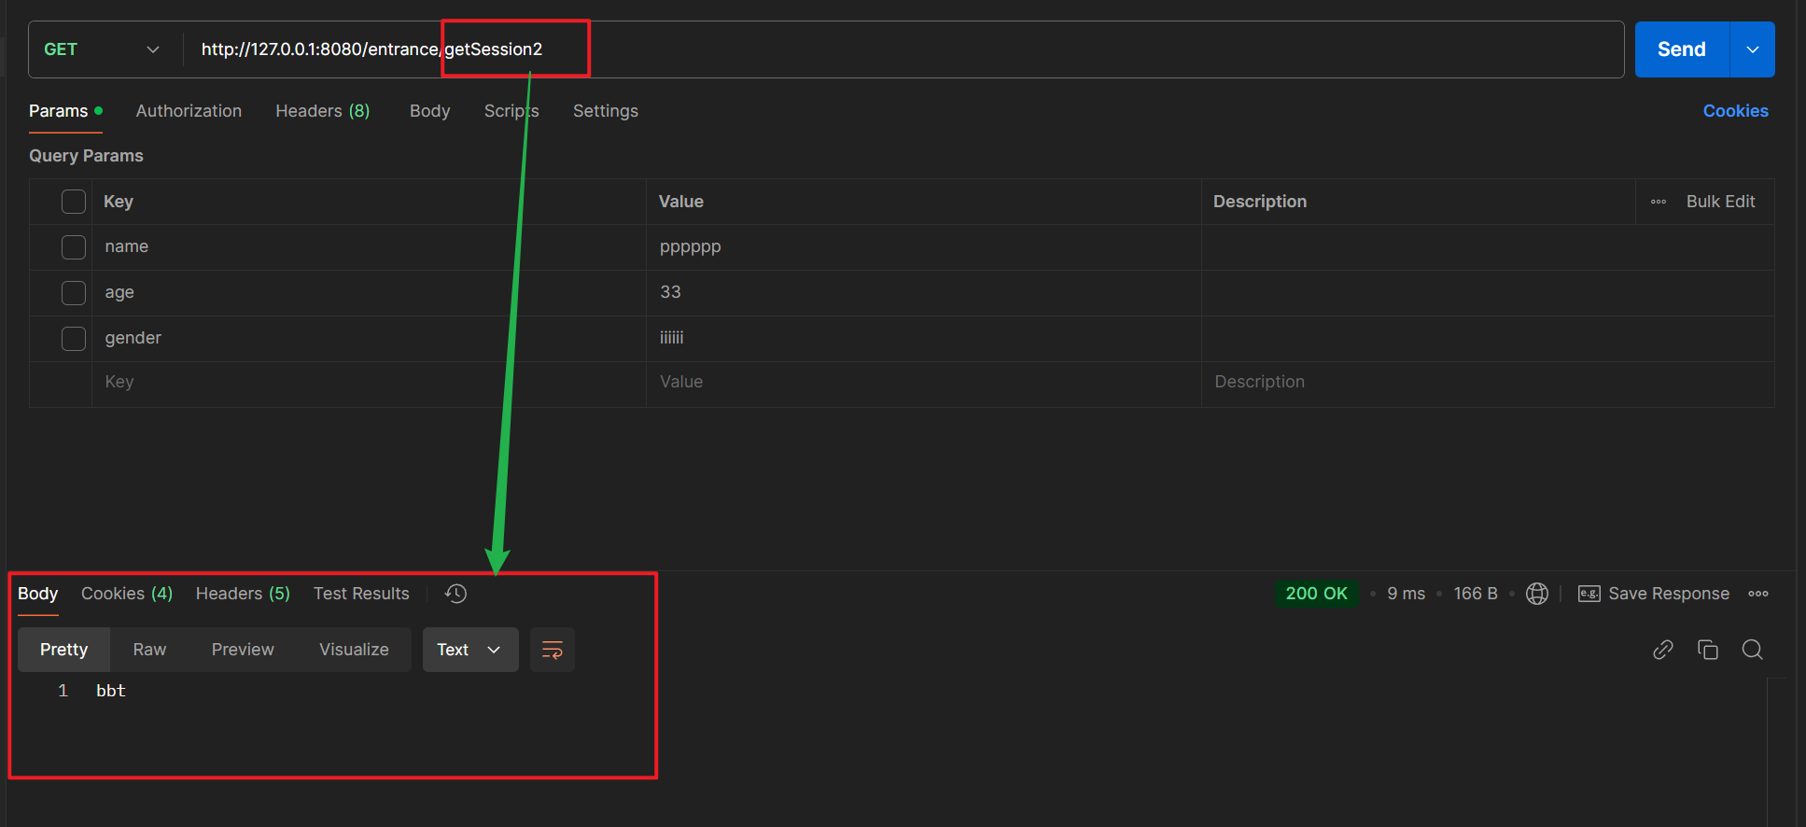The height and width of the screenshot is (827, 1806).
Task: Open the Authorization tab
Action: [189, 111]
